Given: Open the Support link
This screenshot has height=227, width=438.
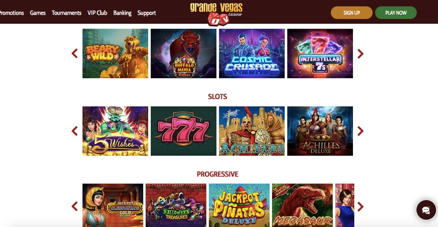Looking at the screenshot, I should [147, 13].
